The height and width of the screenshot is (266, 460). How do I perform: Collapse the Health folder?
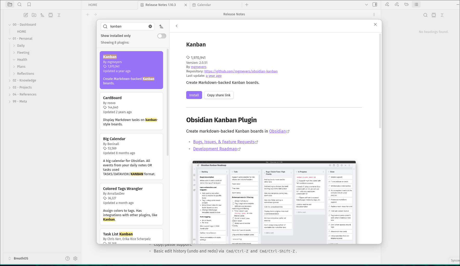(14, 60)
